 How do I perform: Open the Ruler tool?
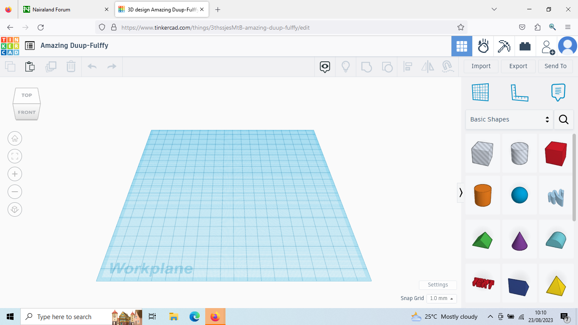point(520,92)
